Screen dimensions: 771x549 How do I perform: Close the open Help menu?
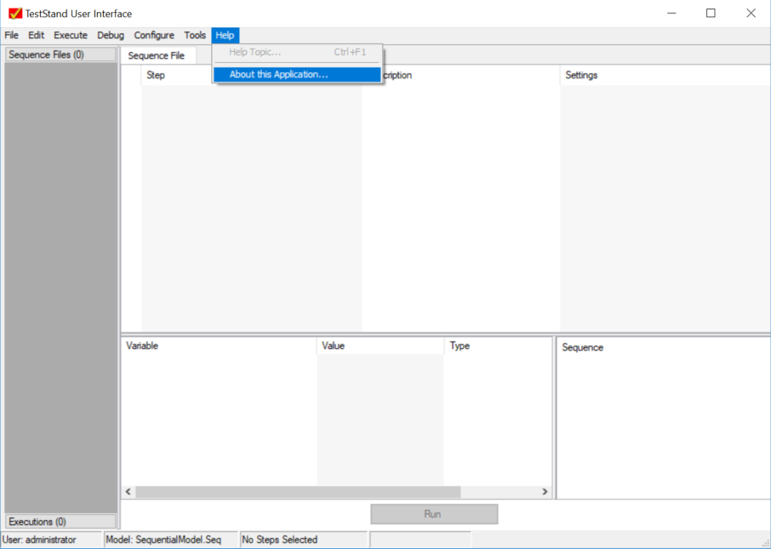click(x=226, y=36)
